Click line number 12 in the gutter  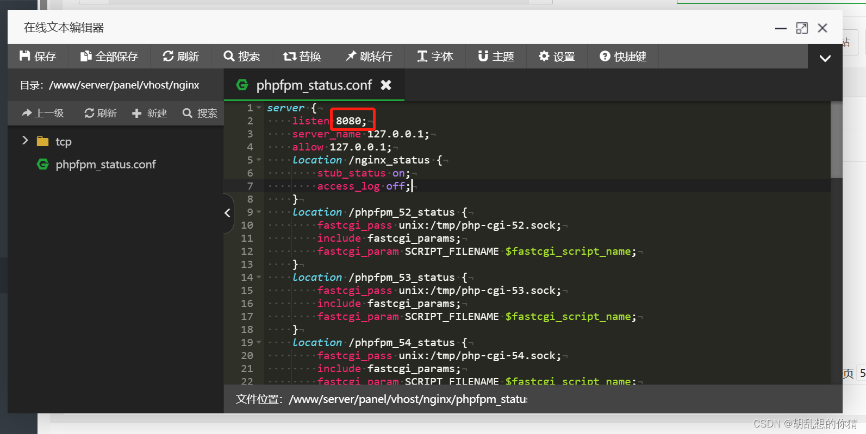(x=247, y=251)
